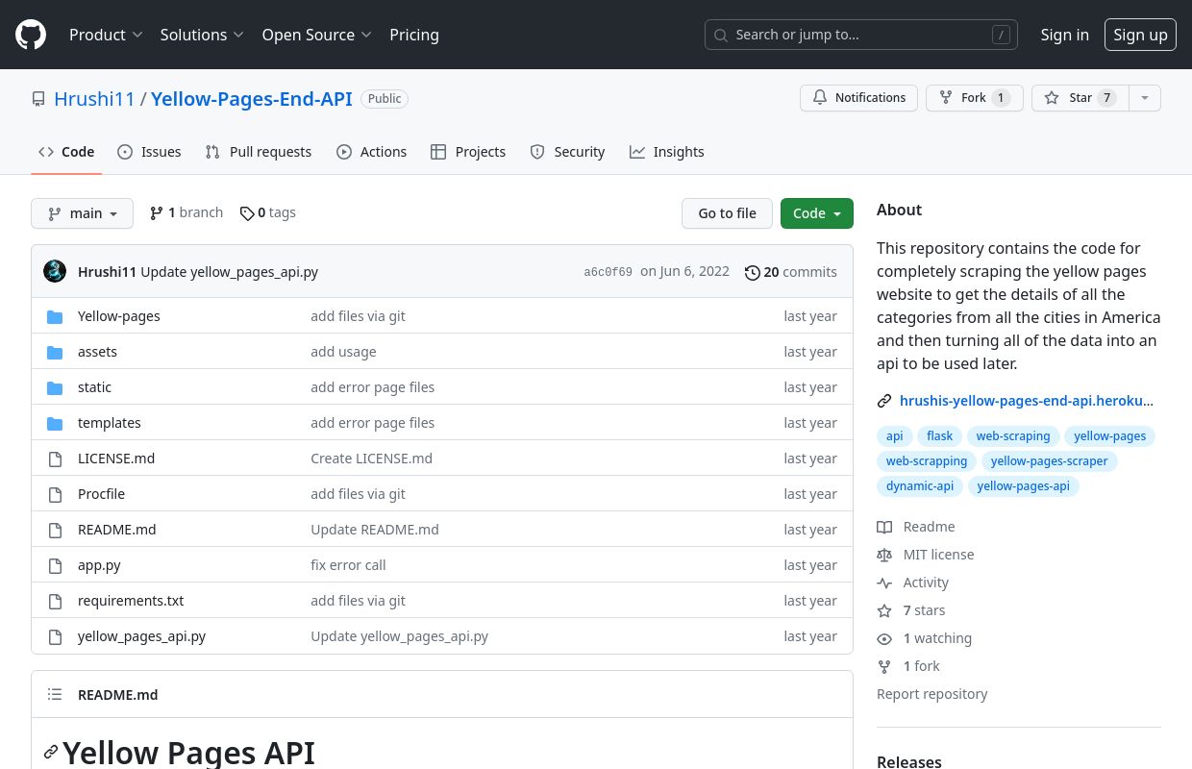Click the Yellow Pages API heading anchor icon
Screen dimensions: 1192x769
coord(51,753)
